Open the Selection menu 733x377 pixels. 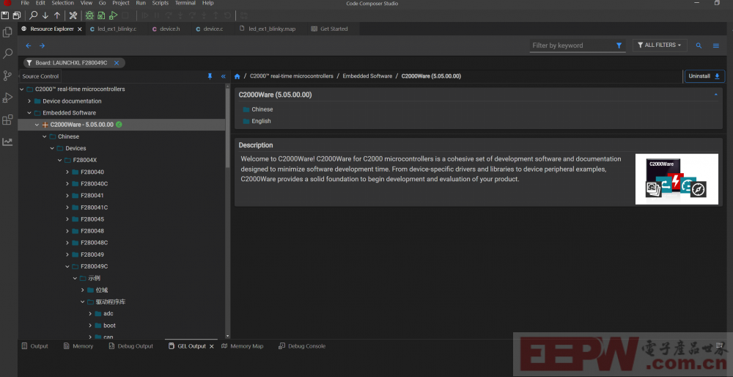pyautogui.click(x=62, y=3)
